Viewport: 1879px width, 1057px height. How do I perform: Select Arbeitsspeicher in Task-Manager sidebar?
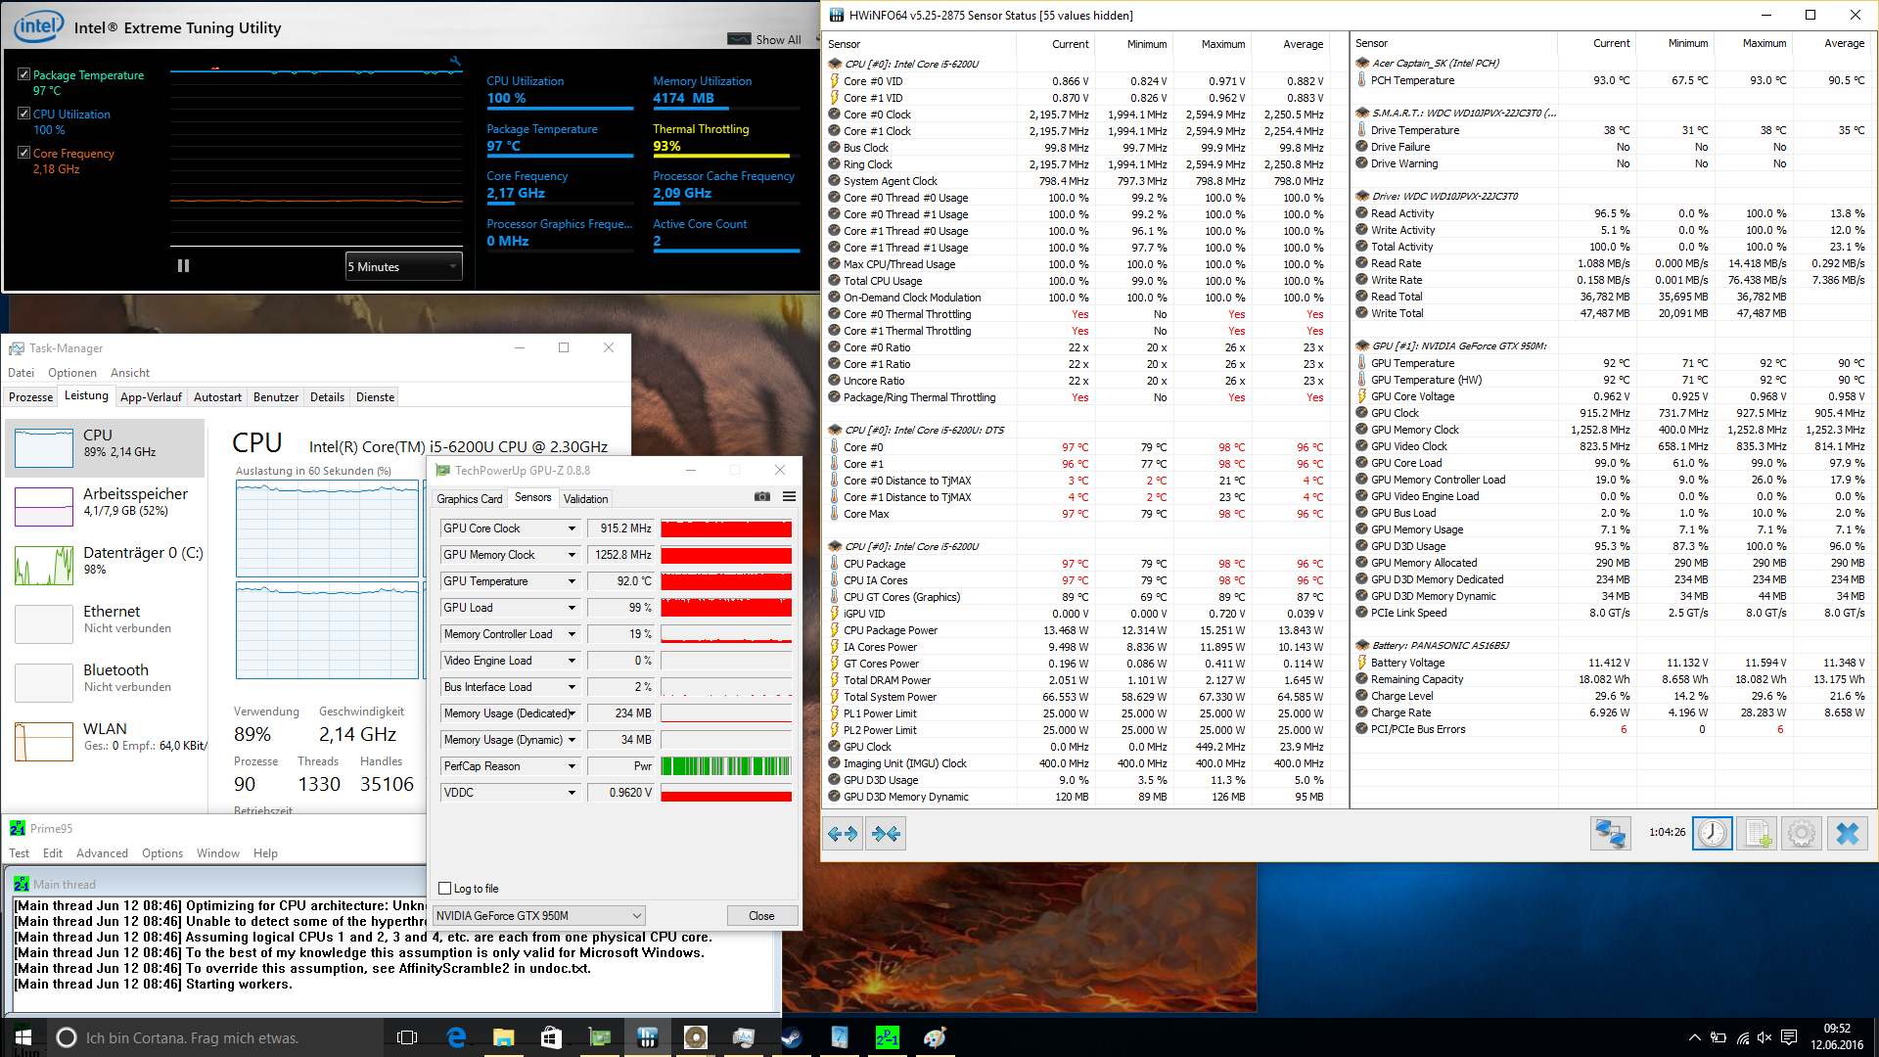coord(105,506)
